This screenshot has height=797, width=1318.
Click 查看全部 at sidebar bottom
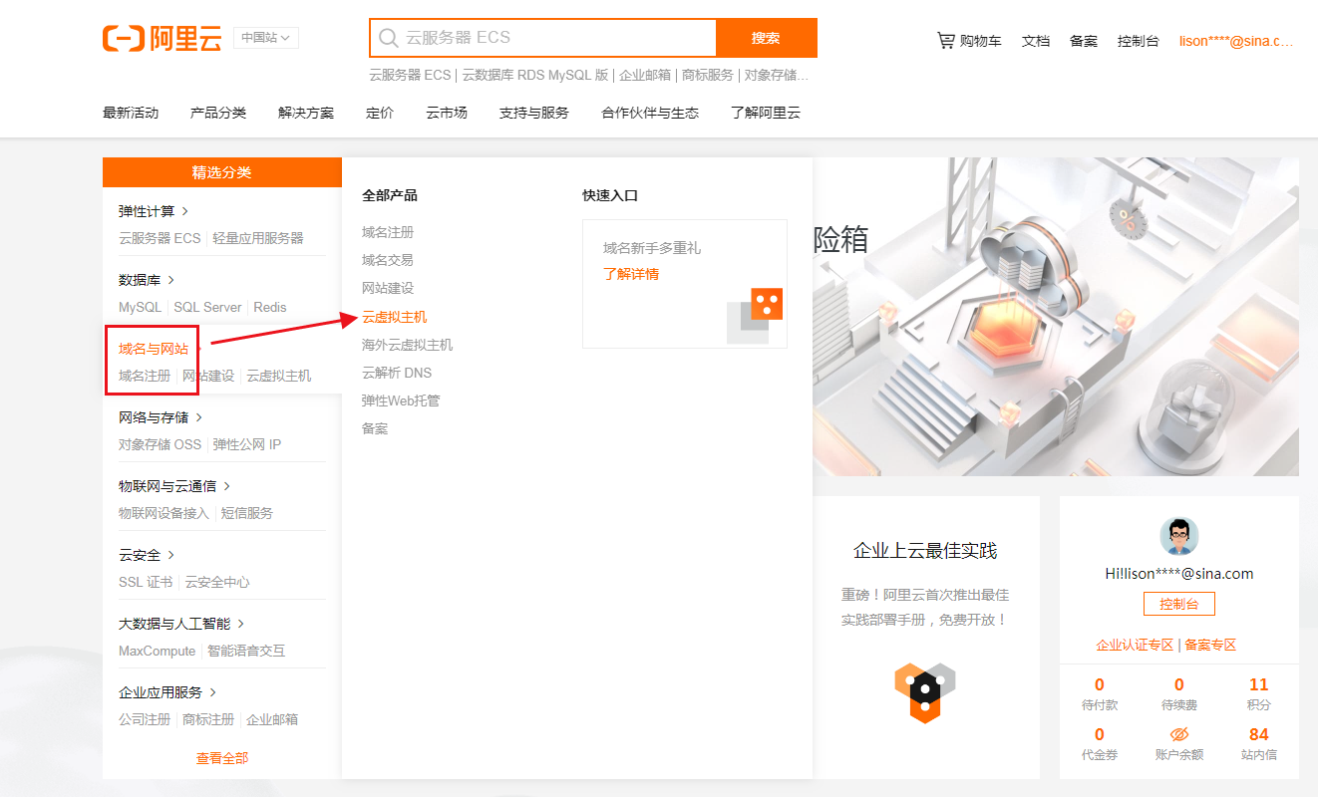coord(221,757)
